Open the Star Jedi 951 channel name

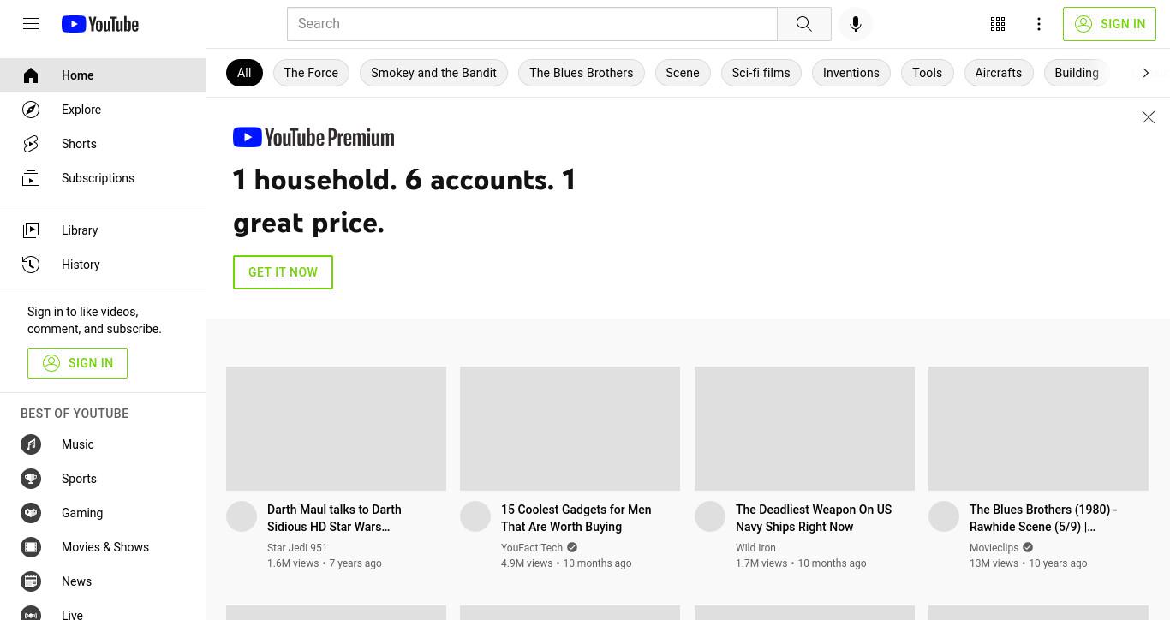click(x=297, y=548)
